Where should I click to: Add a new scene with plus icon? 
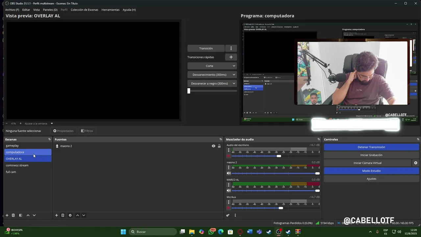(x=7, y=215)
